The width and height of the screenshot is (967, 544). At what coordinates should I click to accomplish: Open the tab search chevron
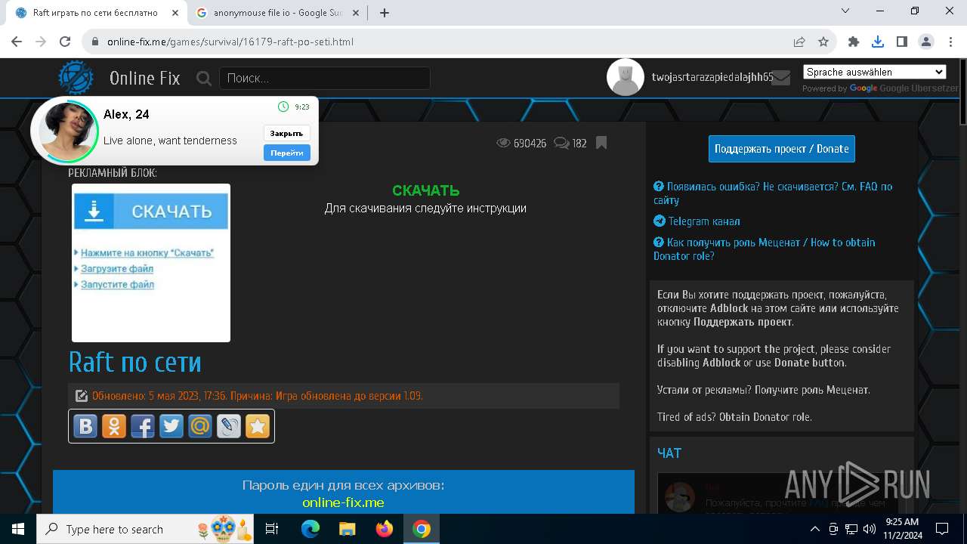tap(845, 11)
